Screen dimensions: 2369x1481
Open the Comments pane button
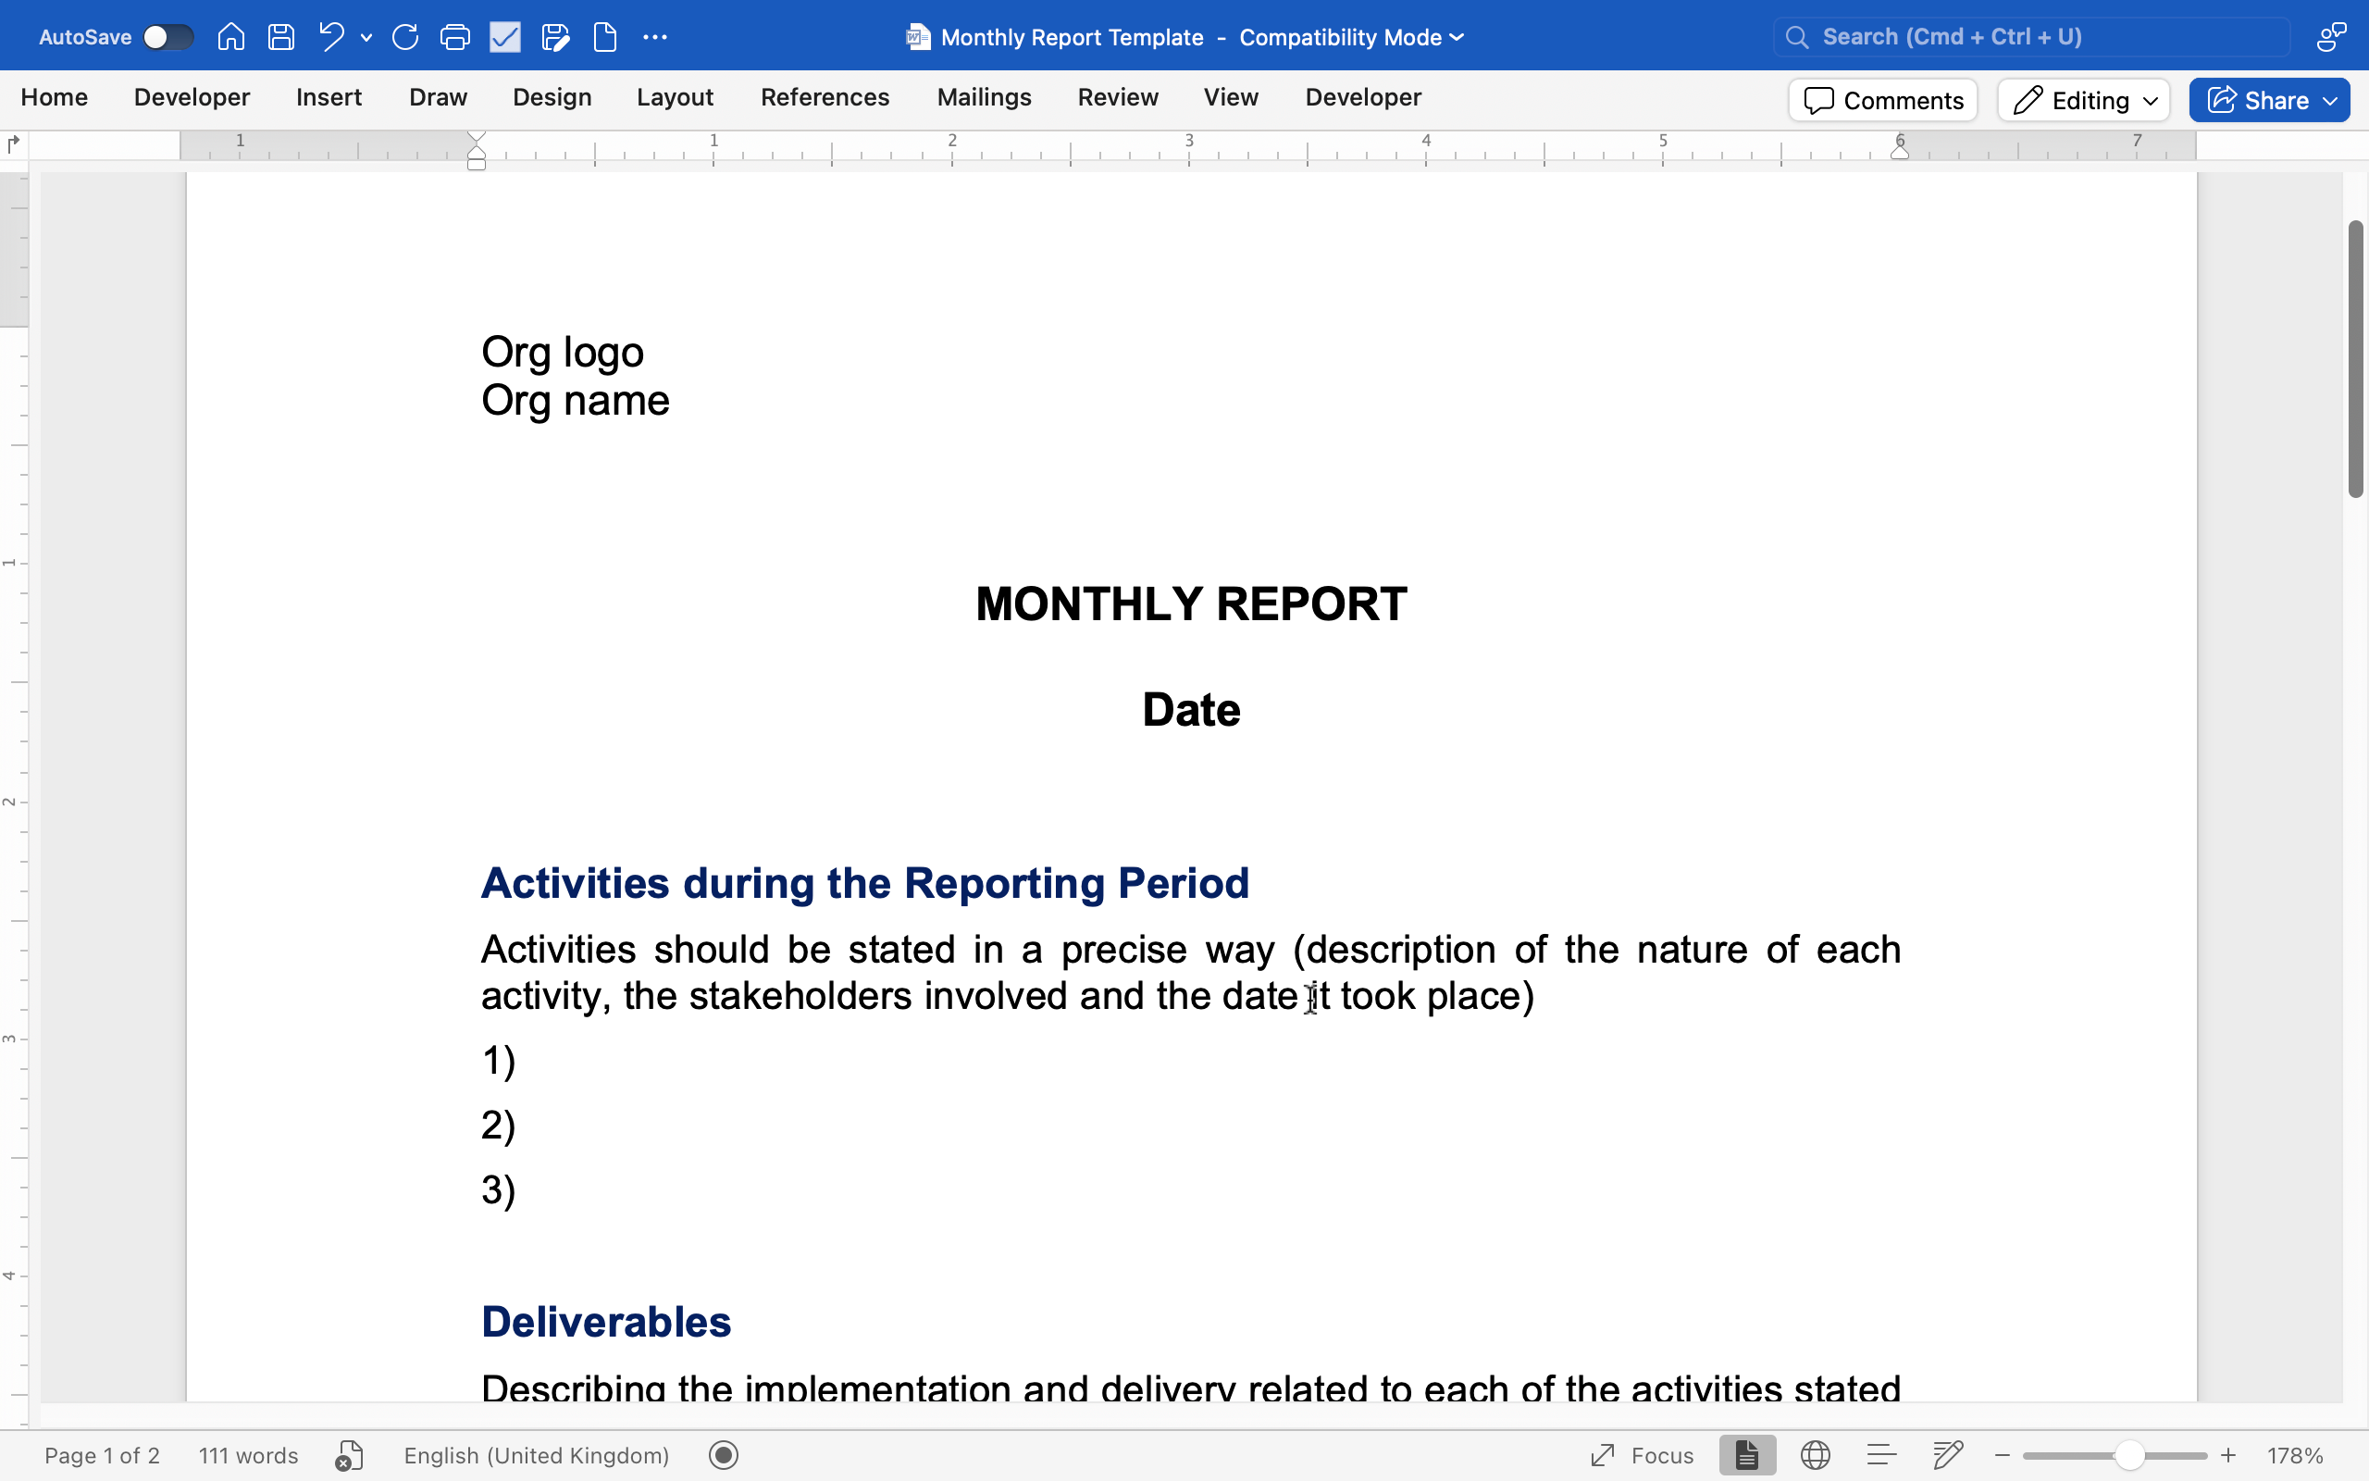(x=1882, y=100)
